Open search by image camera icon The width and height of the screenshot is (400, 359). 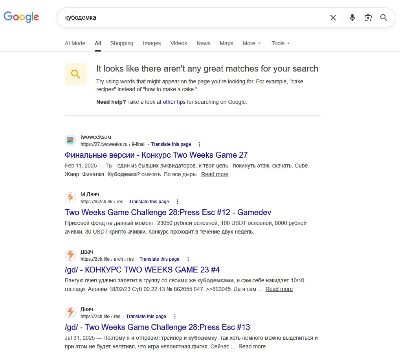[x=368, y=18]
